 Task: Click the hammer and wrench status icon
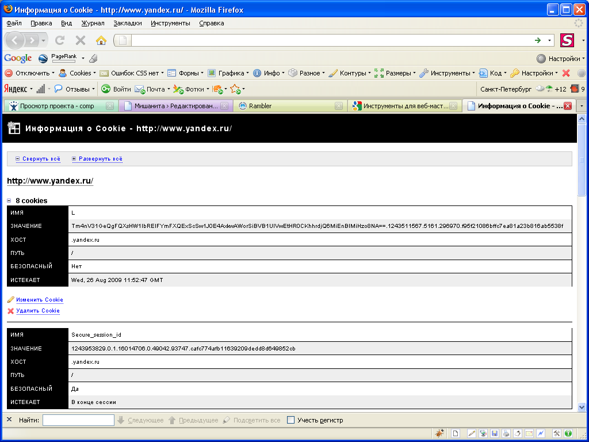557,433
